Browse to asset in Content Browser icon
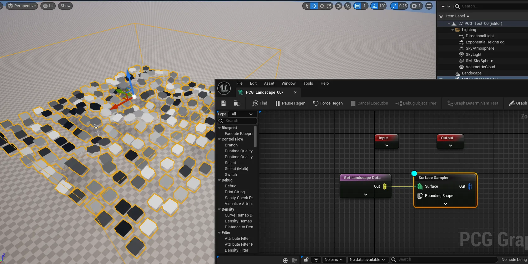 pyautogui.click(x=237, y=103)
